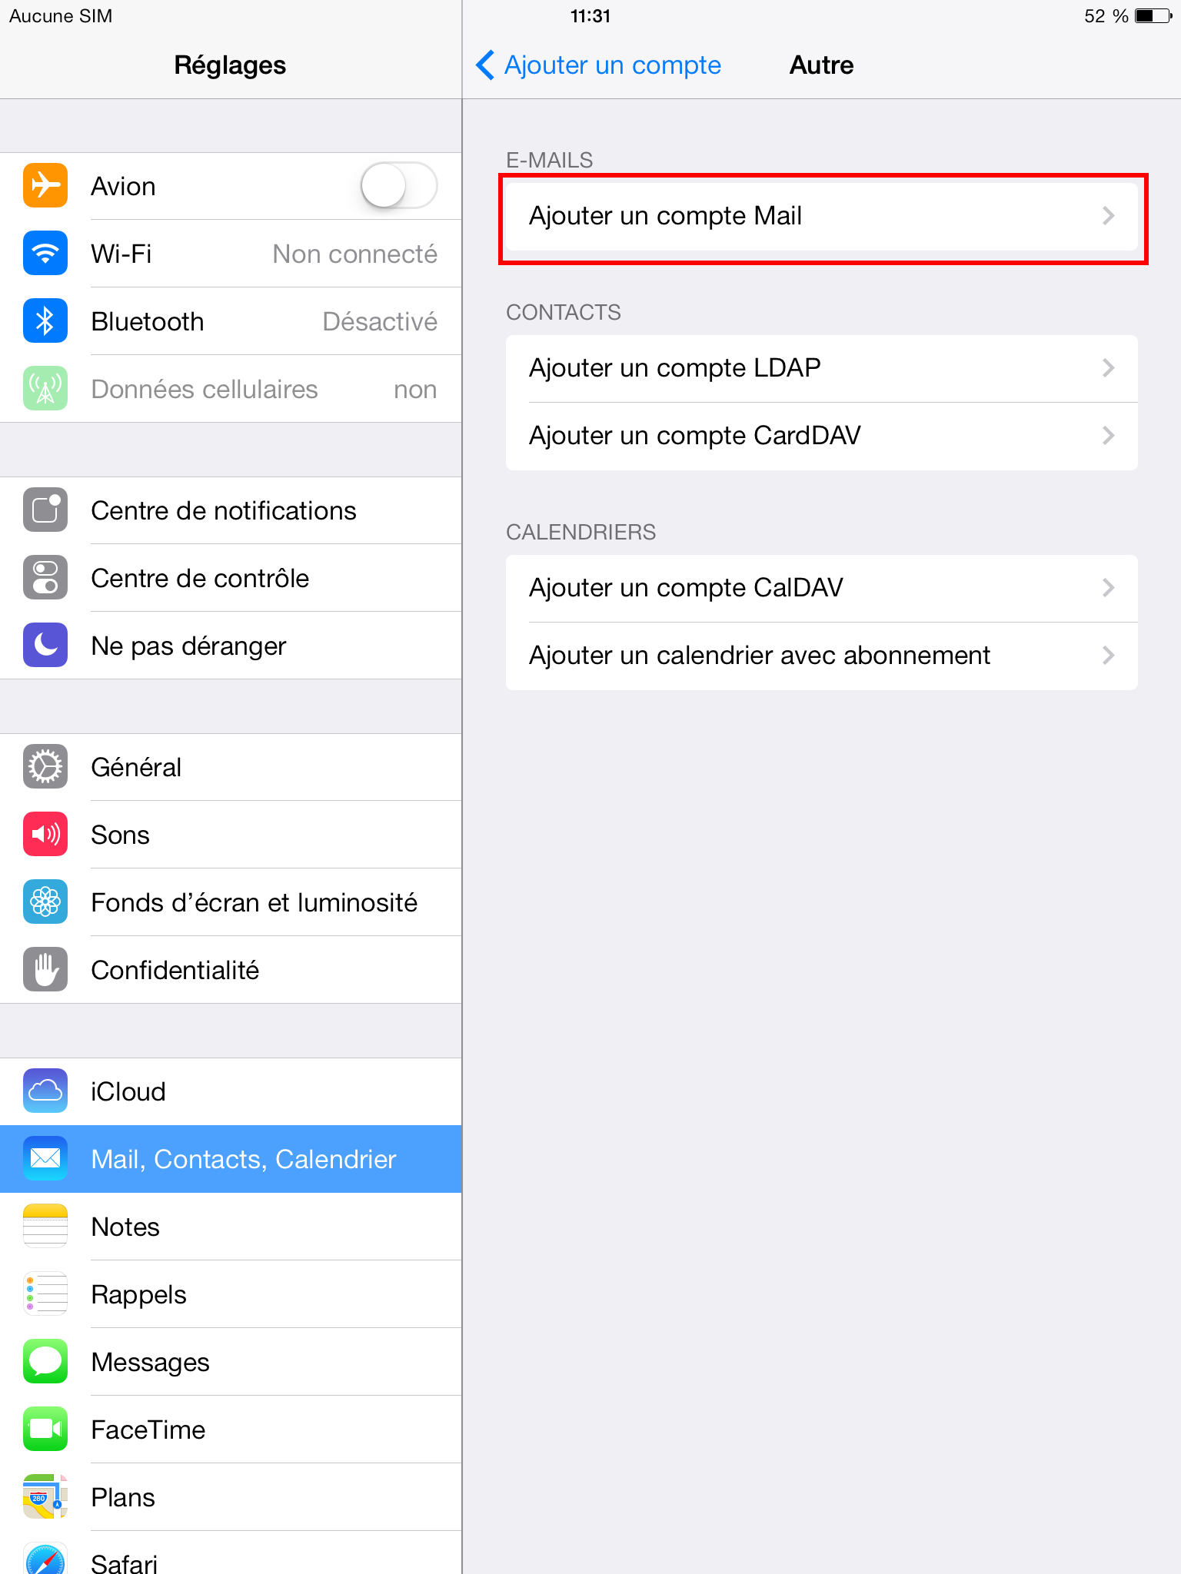Tap the Wi-Fi icon in settings list
The image size is (1181, 1574).
tap(45, 253)
